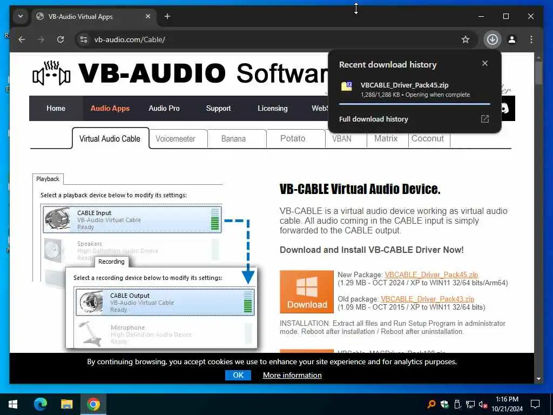Viewport: 553px width, 415px height.
Task: Bookmark this page with the star icon
Action: 466,39
